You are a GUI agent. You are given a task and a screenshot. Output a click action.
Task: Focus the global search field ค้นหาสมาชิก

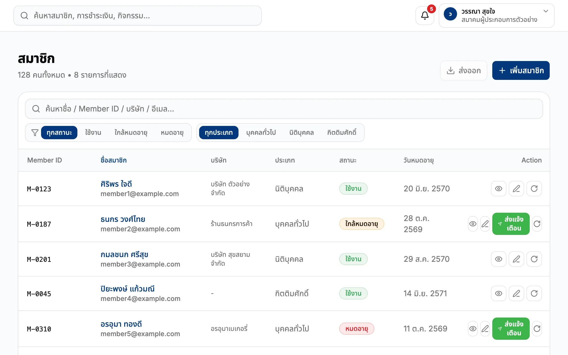click(138, 16)
